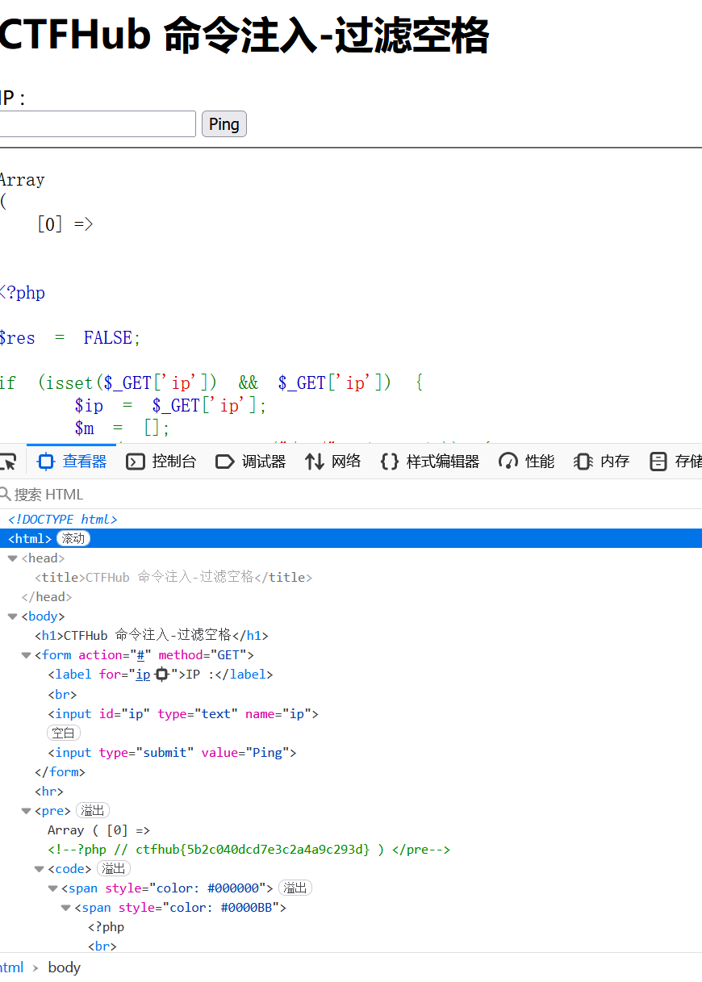This screenshot has width=702, height=982.
Task: Click the 性能 gauge icon
Action: pos(508,462)
